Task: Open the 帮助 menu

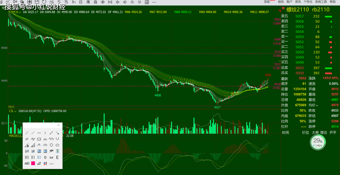Action: pyautogui.click(x=332, y=2)
